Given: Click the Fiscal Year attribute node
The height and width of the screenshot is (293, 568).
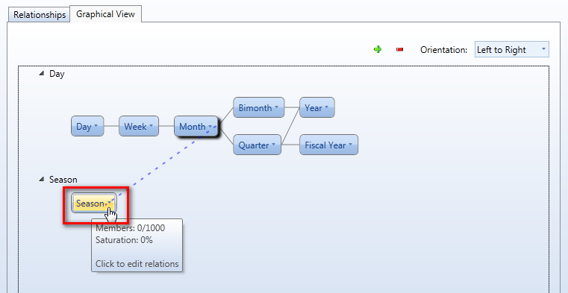Looking at the screenshot, I should point(329,145).
